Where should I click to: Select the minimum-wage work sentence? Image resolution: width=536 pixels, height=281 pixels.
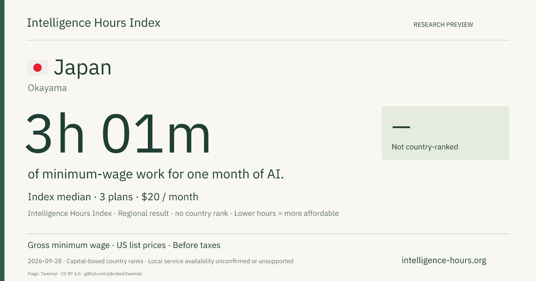[x=156, y=174]
